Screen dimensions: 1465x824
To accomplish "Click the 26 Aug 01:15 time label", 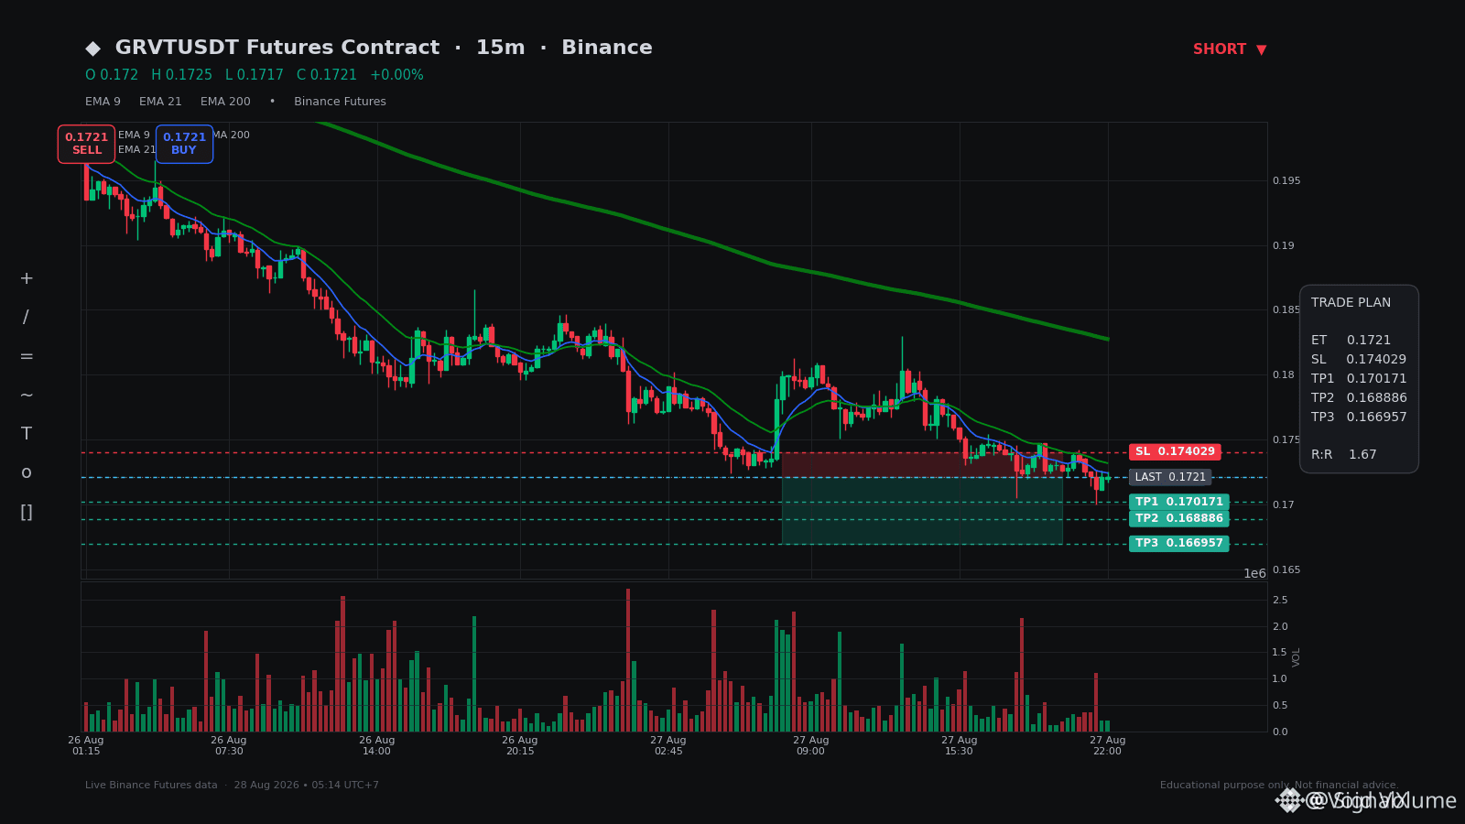I will click(x=86, y=746).
